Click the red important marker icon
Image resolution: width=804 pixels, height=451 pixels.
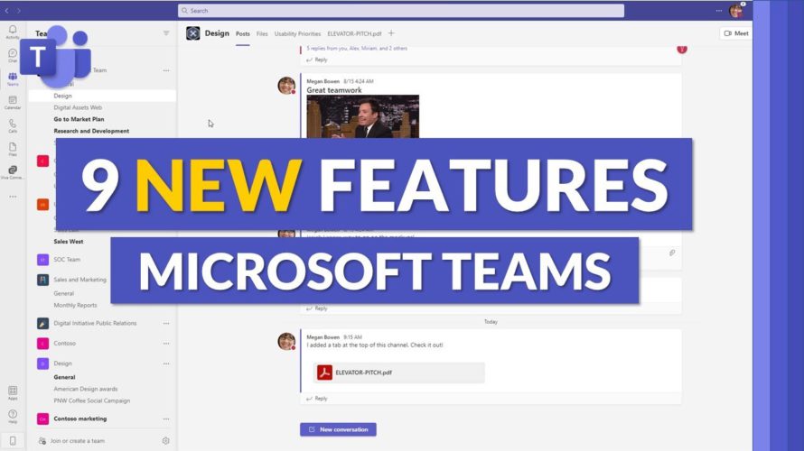681,49
